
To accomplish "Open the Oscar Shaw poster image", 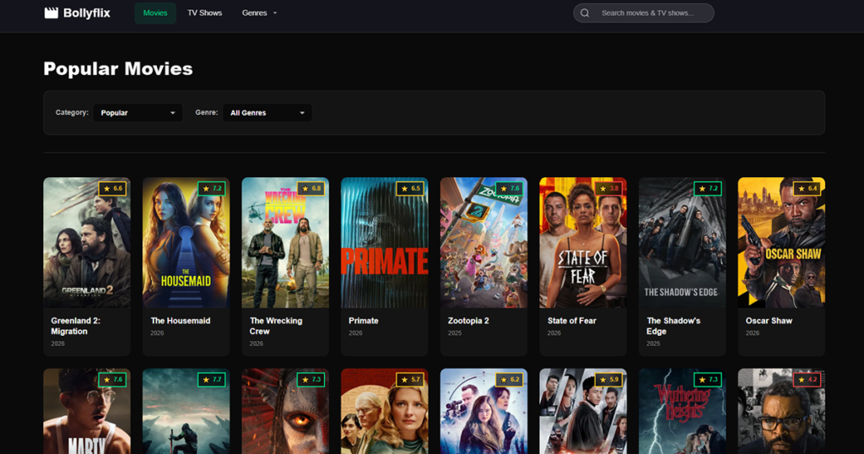I will 781,242.
